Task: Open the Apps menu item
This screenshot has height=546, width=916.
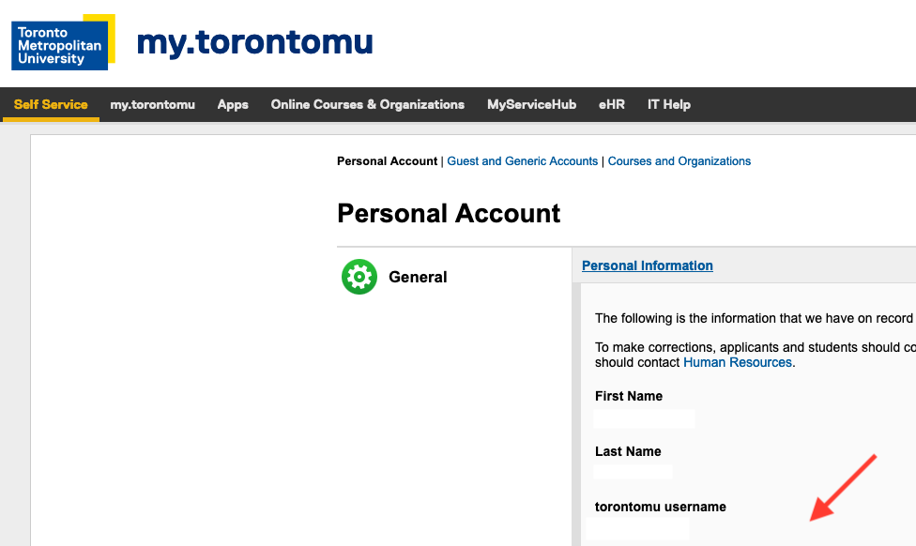Action: tap(233, 104)
